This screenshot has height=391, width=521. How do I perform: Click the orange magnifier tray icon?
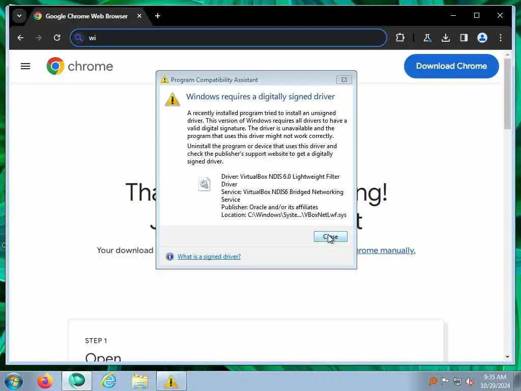pos(432,381)
